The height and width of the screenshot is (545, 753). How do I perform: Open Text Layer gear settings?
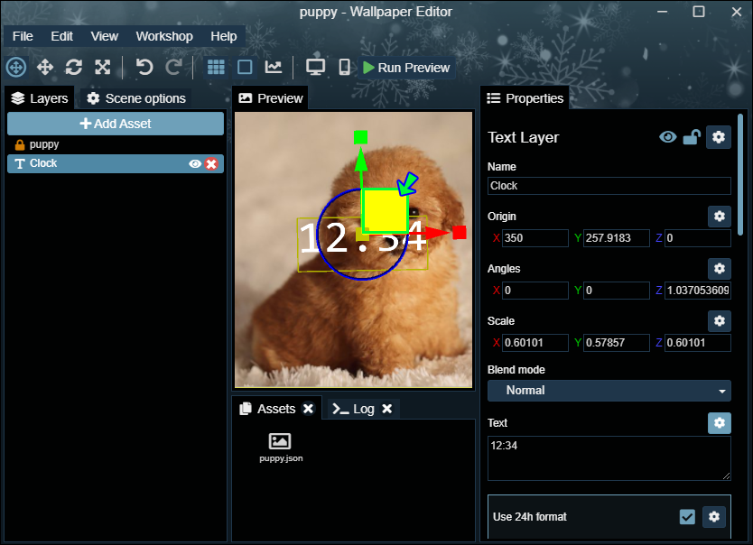(x=719, y=137)
